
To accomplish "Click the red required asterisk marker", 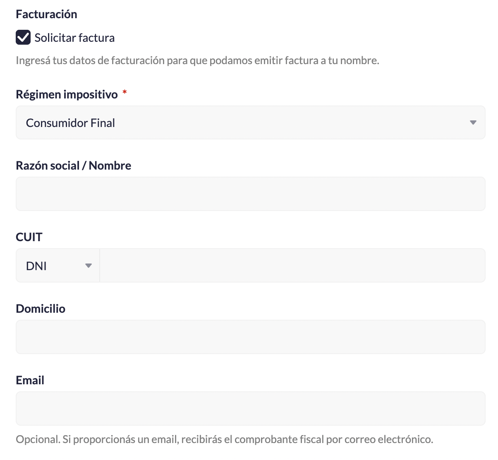I will [124, 93].
